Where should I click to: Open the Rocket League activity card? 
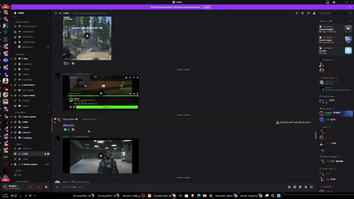pyautogui.click(x=335, y=40)
